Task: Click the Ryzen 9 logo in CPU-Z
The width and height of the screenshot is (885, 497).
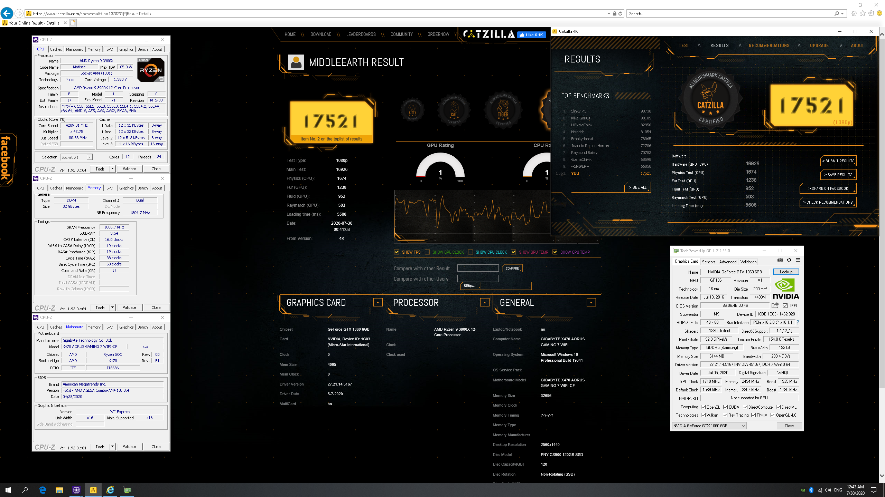Action: pos(151,70)
